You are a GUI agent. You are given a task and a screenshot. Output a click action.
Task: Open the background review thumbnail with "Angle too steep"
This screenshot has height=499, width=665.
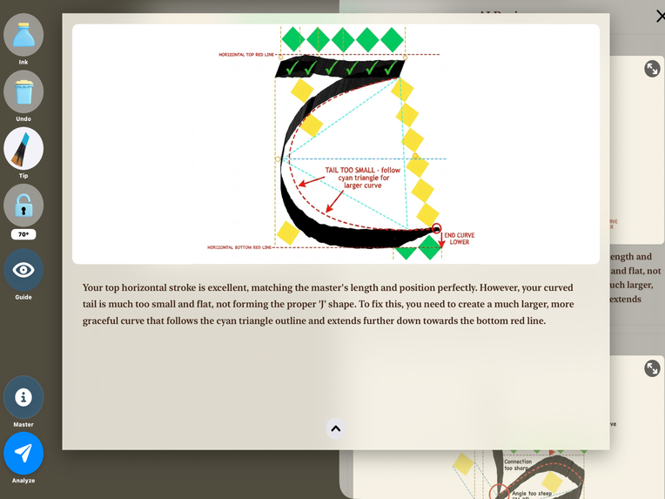(x=509, y=475)
